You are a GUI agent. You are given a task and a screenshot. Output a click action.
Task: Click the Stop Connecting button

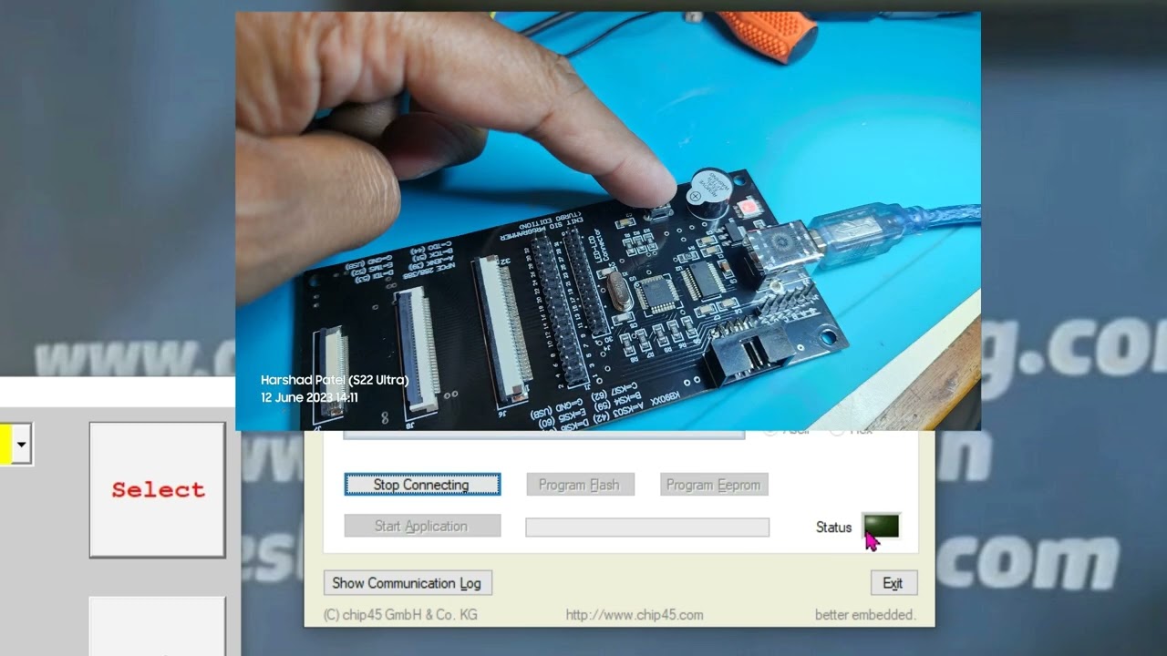pyautogui.click(x=422, y=485)
